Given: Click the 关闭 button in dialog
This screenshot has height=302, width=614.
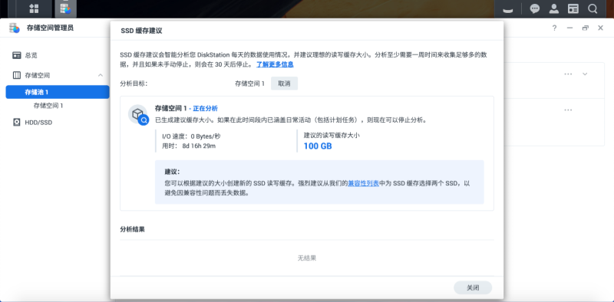Looking at the screenshot, I should click(473, 287).
